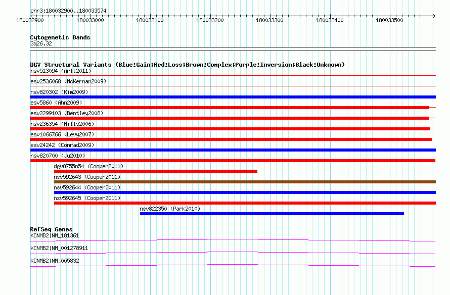Image resolution: width=450 pixels, height=295 pixels.
Task: Click the RefSeq Genes track title
Action: point(51,229)
